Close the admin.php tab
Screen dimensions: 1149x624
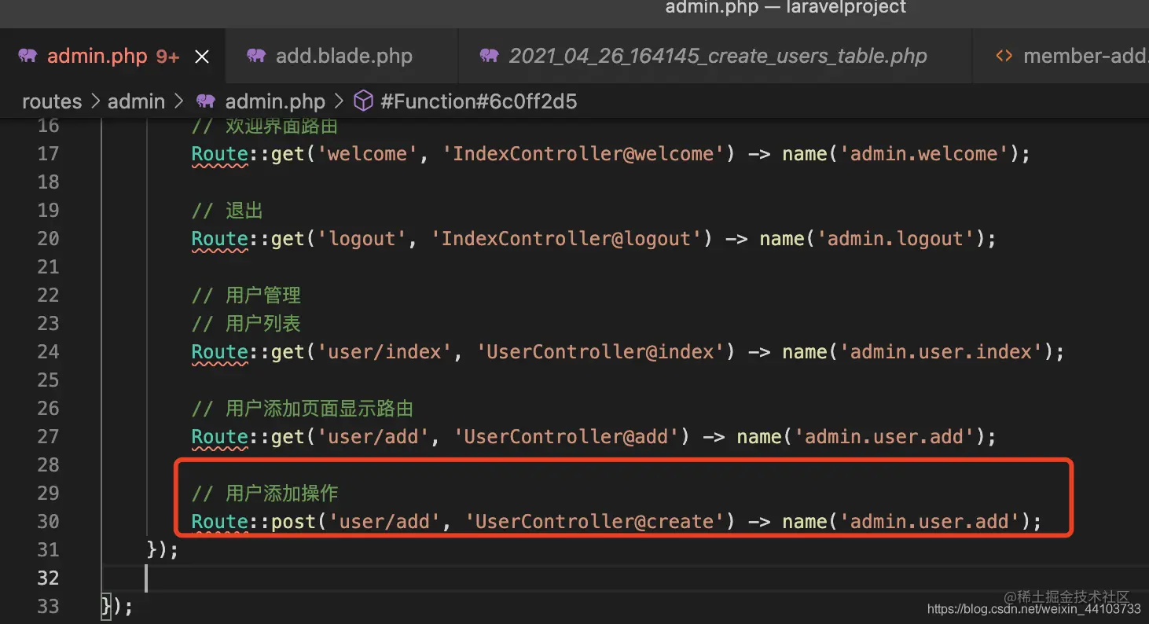[202, 57]
